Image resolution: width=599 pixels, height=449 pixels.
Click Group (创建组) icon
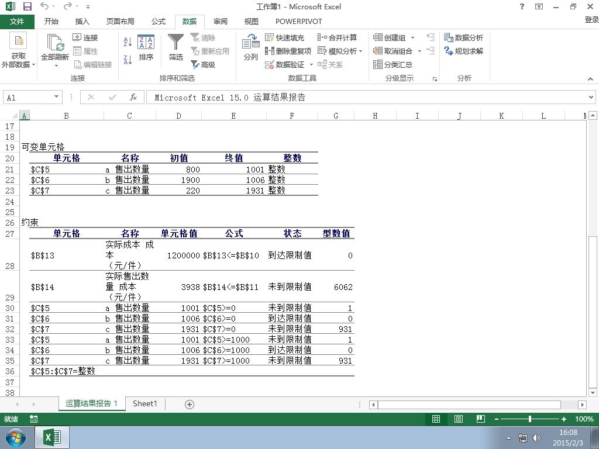coord(378,37)
